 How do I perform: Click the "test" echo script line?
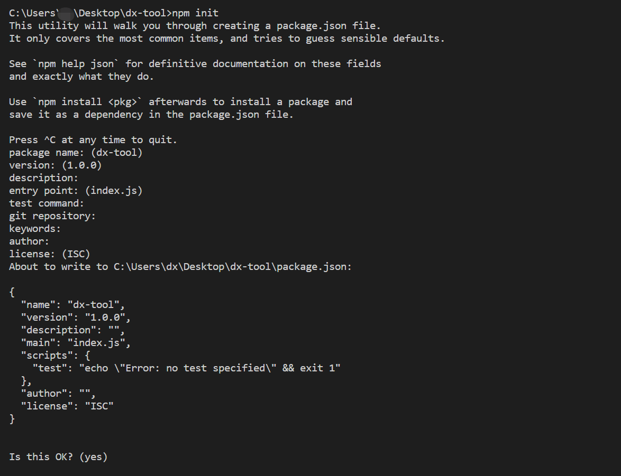coord(187,368)
